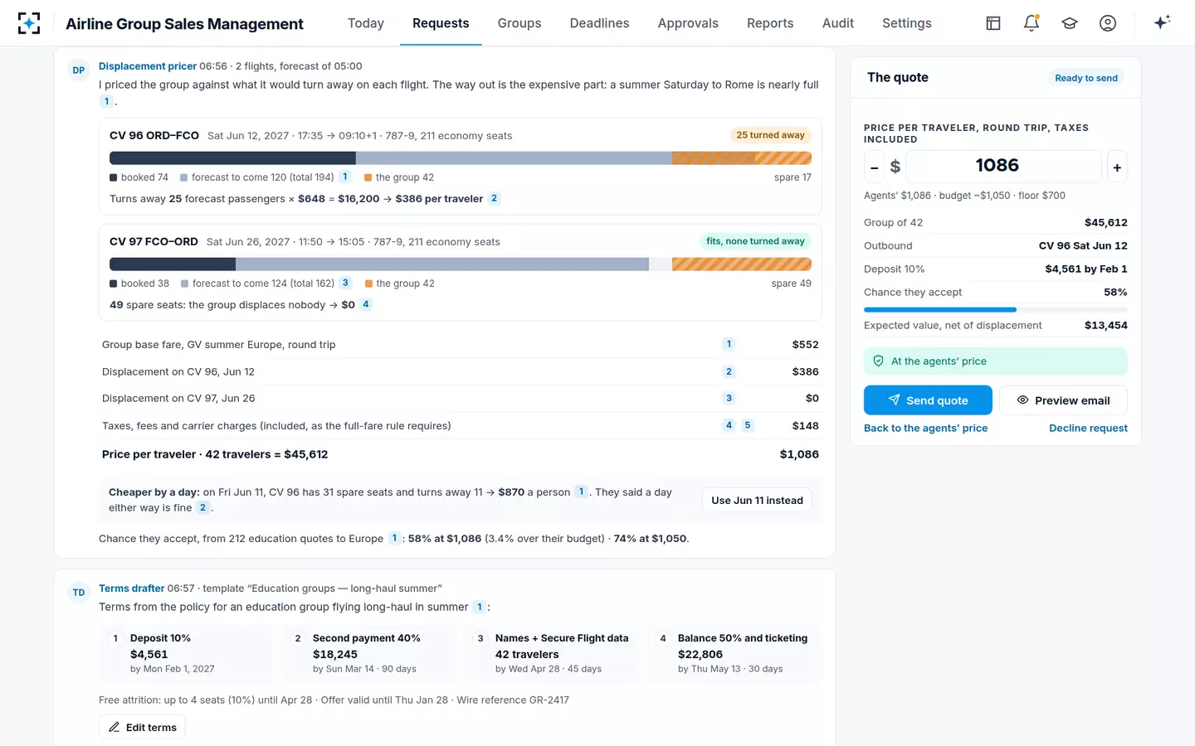Click the DP agent avatar

click(79, 70)
